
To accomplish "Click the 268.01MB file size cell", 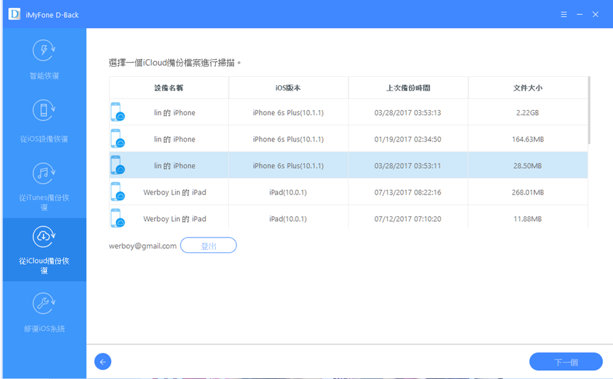I will [x=528, y=193].
